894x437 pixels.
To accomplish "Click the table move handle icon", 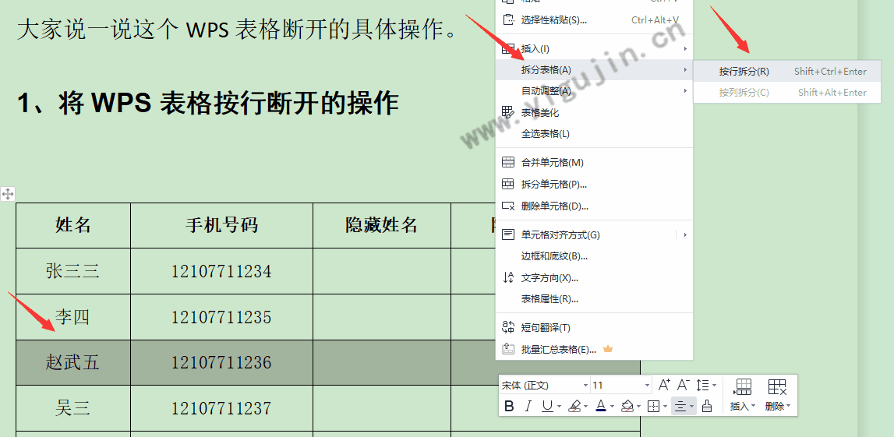I will click(x=8, y=194).
